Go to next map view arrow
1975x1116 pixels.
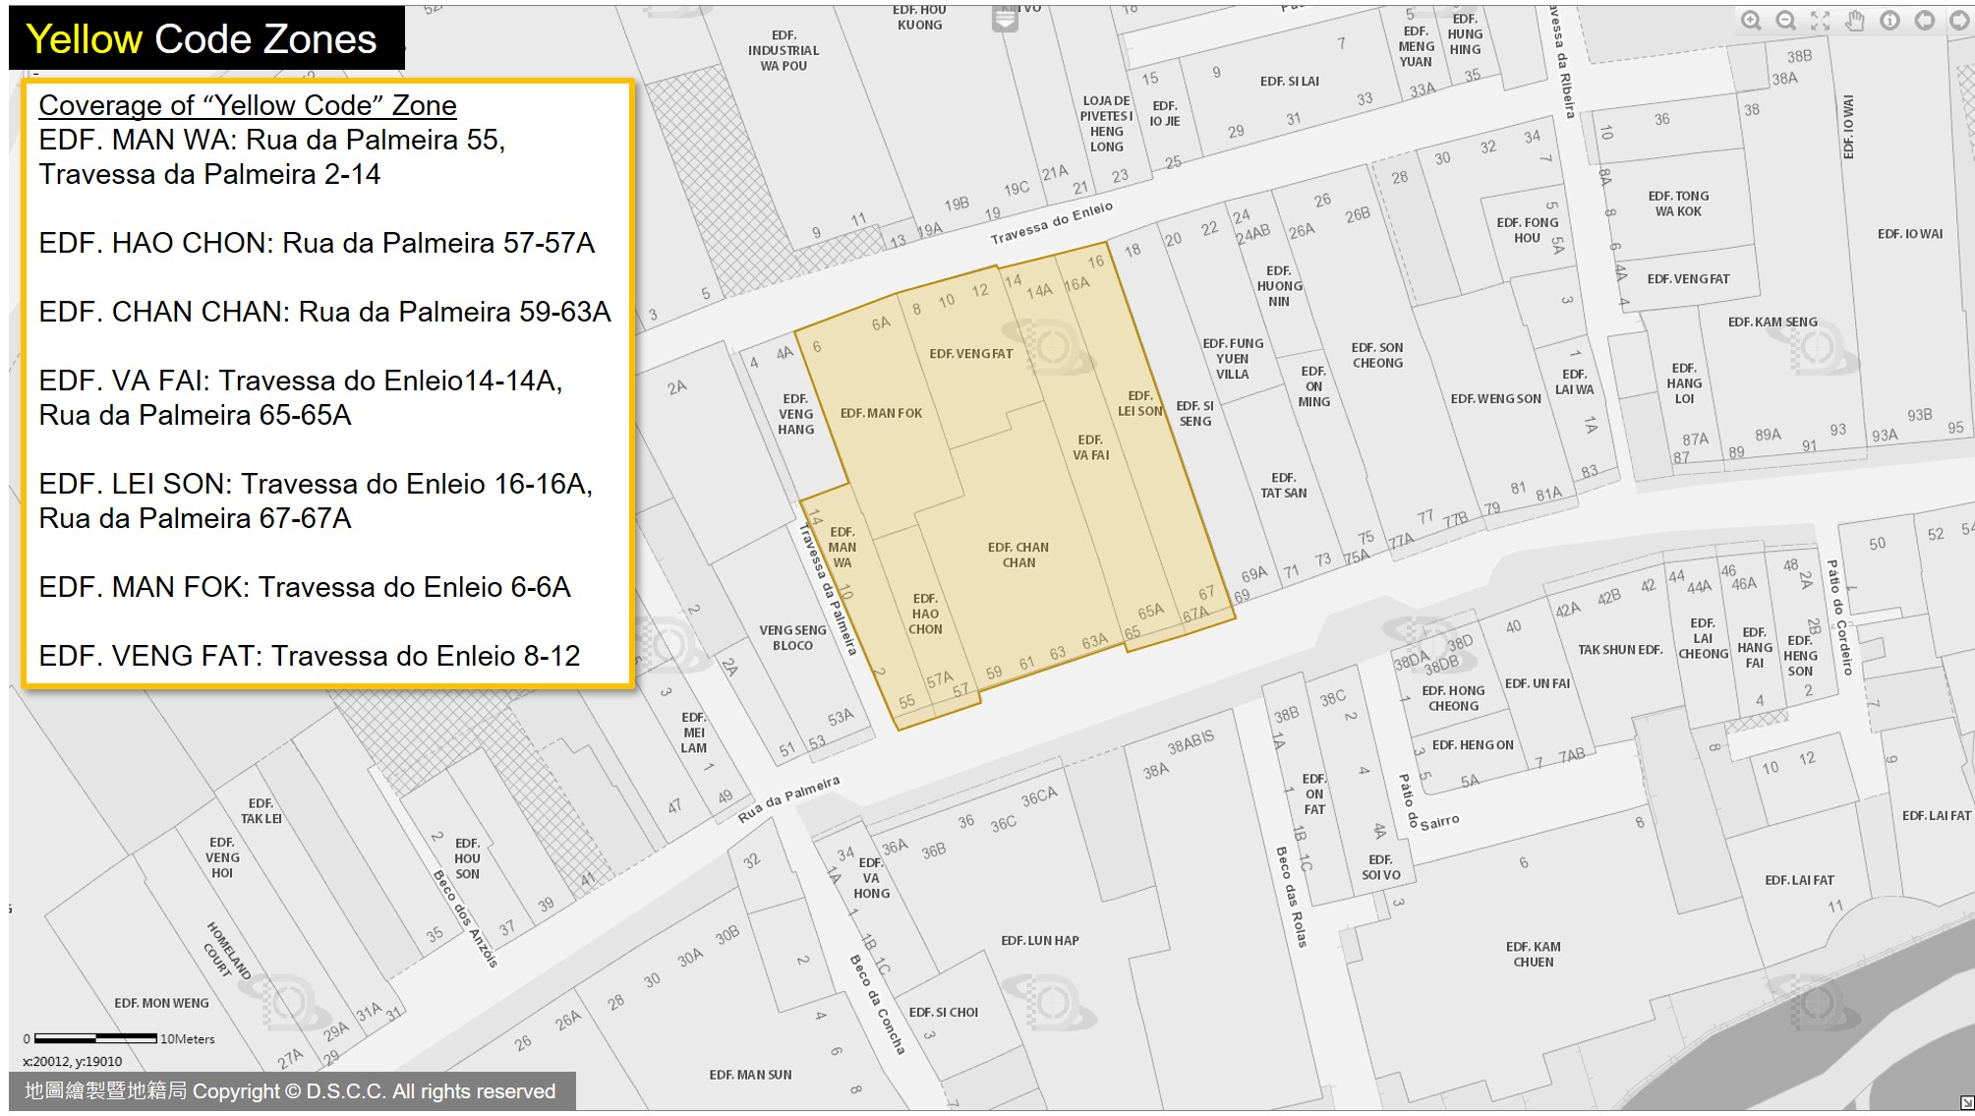[1958, 21]
